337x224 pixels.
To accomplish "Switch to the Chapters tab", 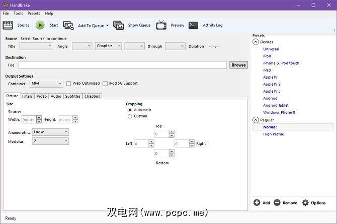I will [x=92, y=96].
